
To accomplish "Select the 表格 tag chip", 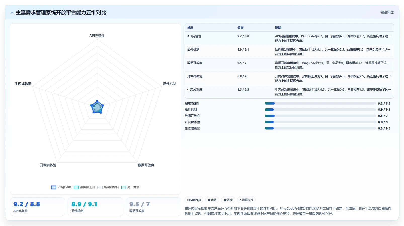I will (212, 200).
